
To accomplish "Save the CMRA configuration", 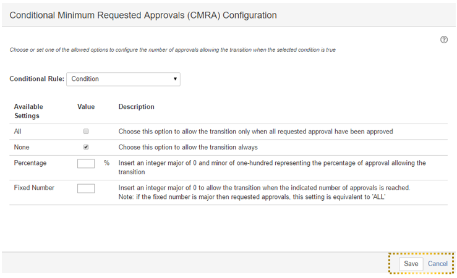I will point(411,264).
